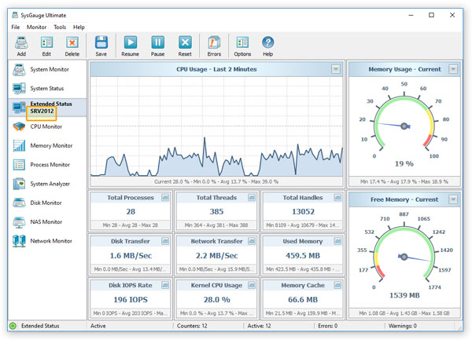Open System Analyzer in sidebar
Viewport: 472px width, 340px height.
point(47,184)
